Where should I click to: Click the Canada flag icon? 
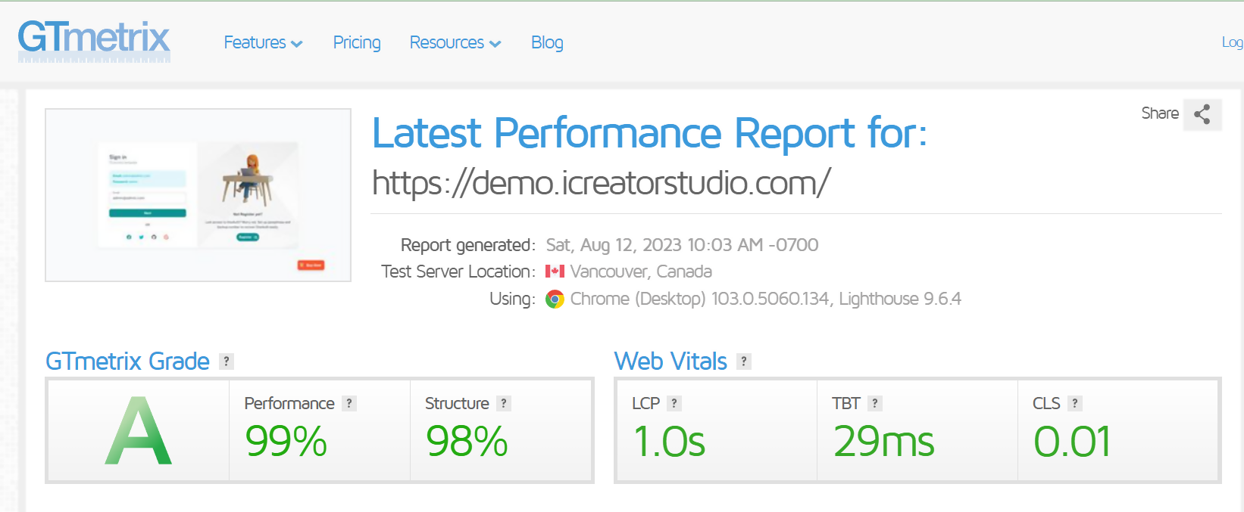tap(555, 272)
